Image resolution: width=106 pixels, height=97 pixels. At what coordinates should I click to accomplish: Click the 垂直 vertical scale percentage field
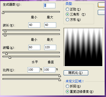(x=49, y=70)
